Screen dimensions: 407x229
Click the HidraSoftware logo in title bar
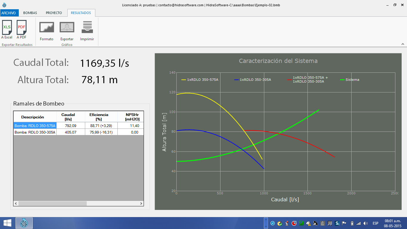click(x=4, y=5)
